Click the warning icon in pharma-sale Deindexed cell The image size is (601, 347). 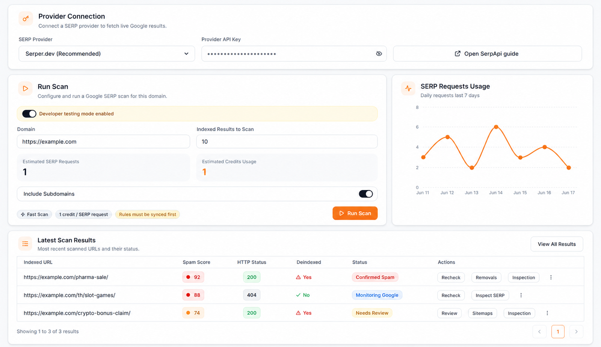tap(298, 277)
